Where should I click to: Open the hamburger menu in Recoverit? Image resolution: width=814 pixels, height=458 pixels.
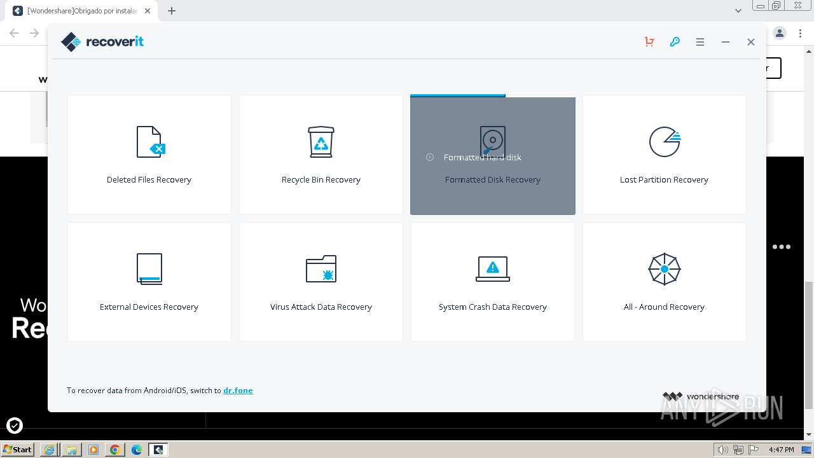click(x=700, y=42)
